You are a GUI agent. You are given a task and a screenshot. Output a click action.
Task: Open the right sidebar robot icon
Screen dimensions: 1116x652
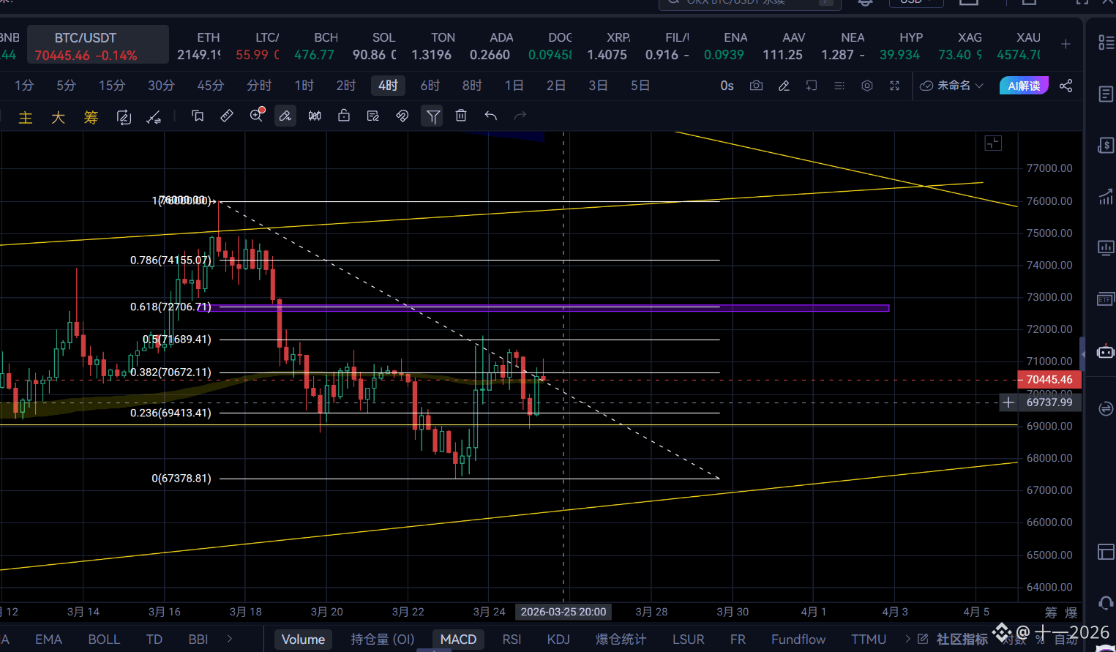coord(1106,352)
